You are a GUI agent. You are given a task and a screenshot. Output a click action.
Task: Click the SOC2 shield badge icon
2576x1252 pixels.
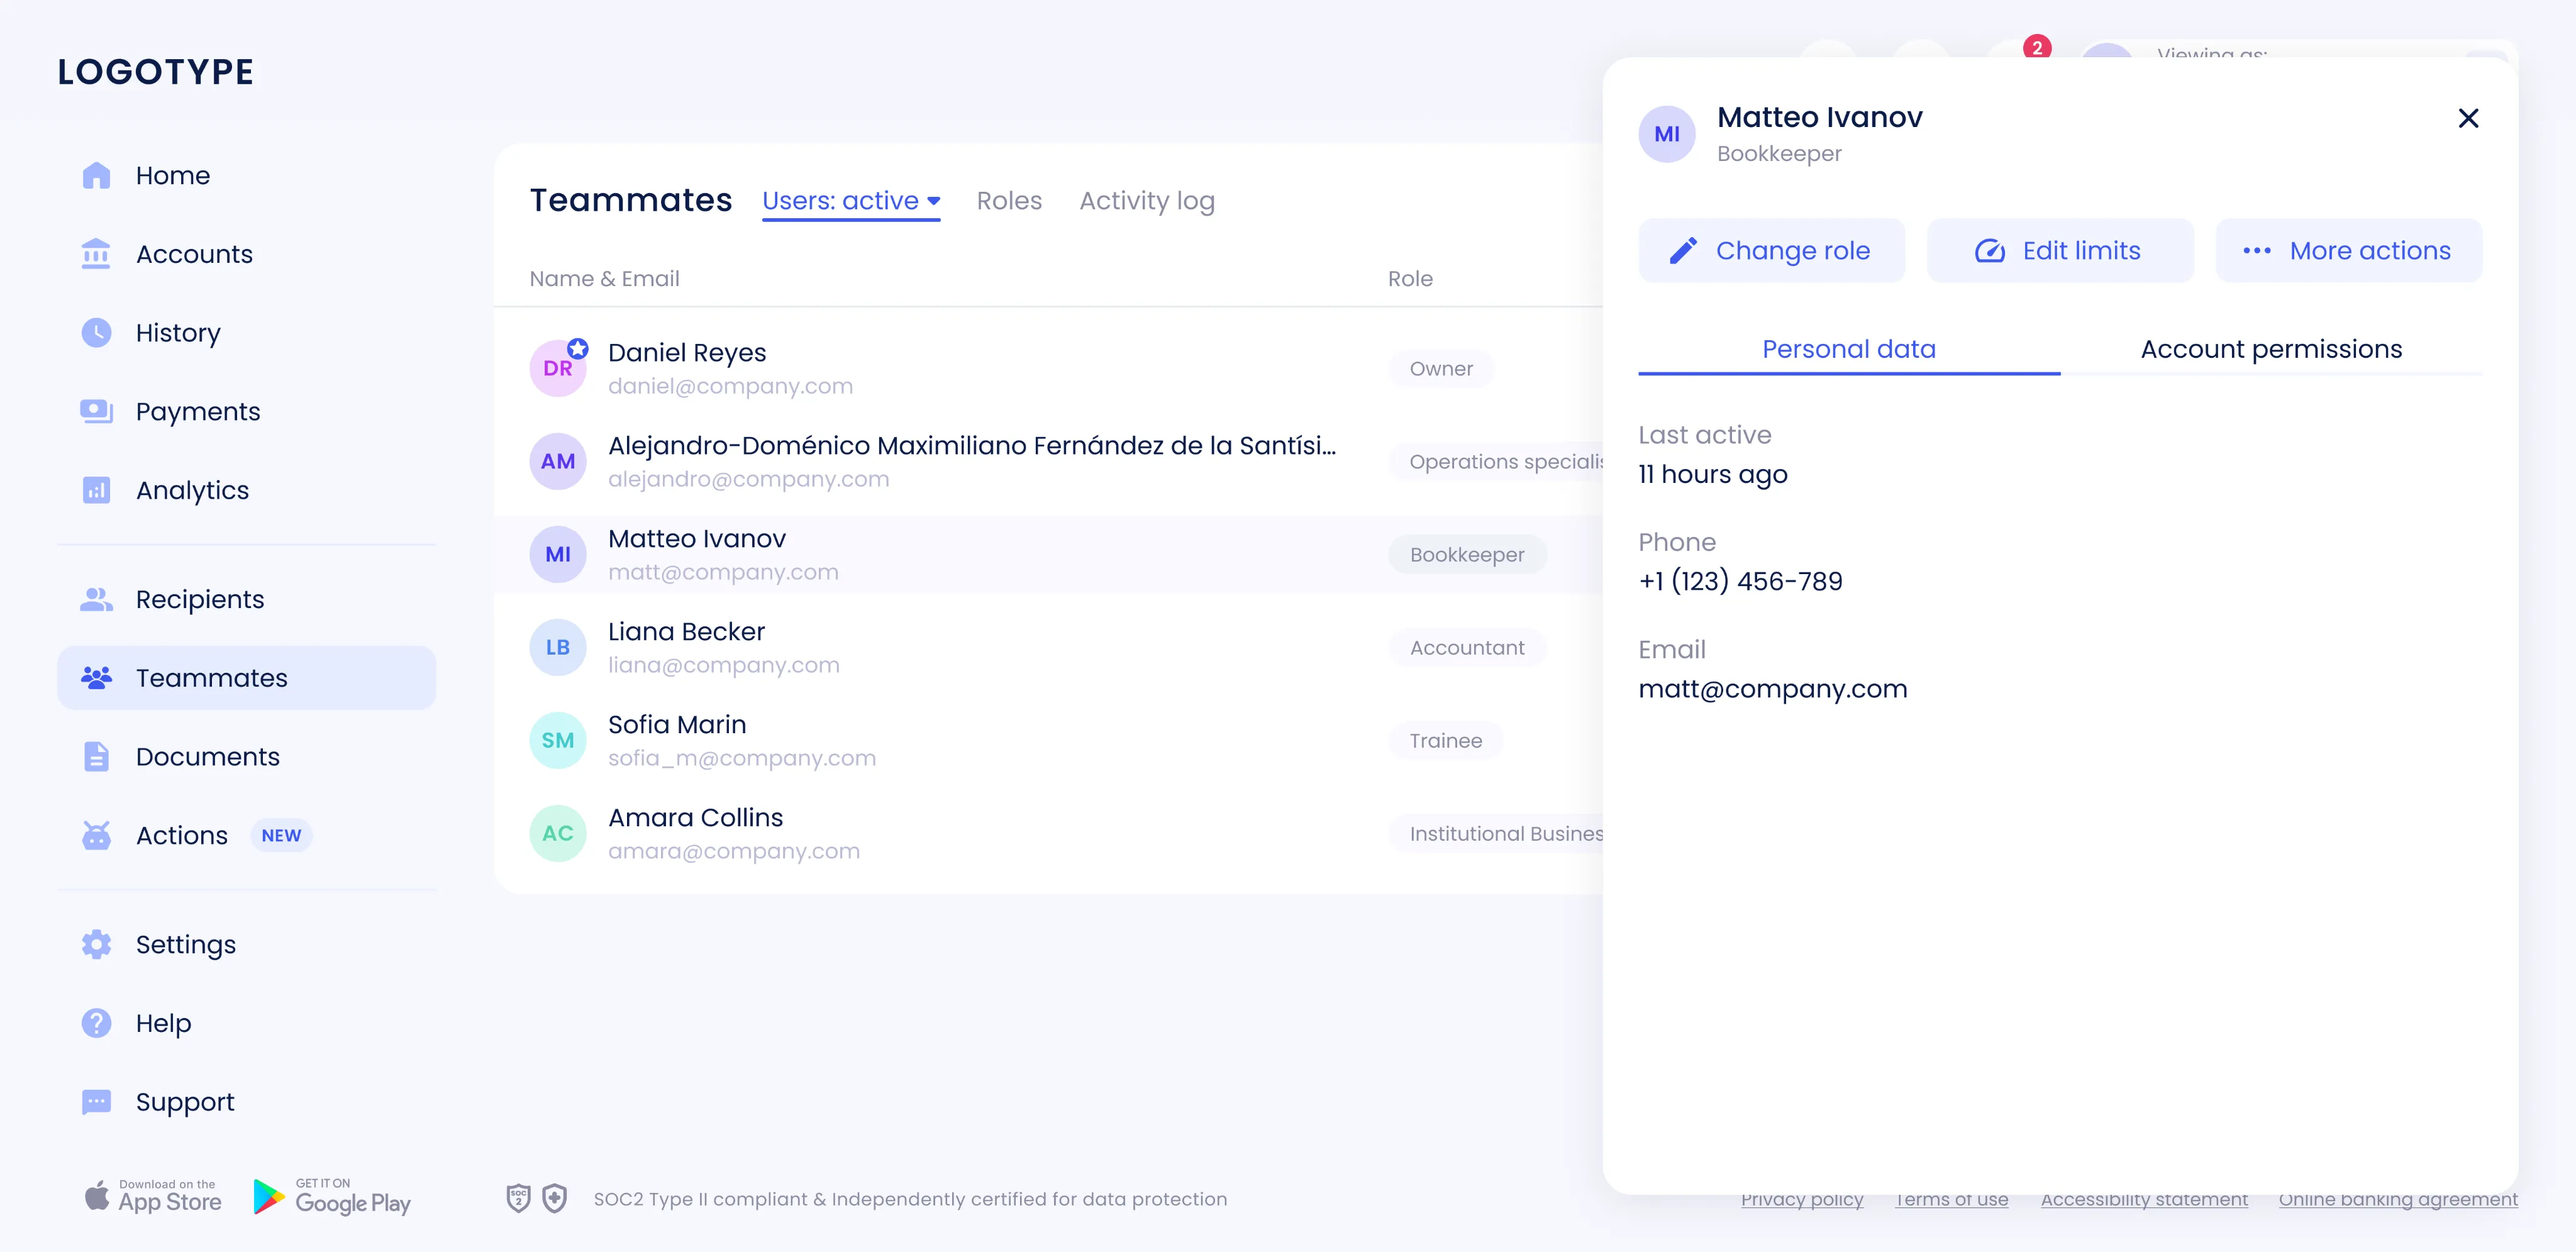coord(518,1198)
